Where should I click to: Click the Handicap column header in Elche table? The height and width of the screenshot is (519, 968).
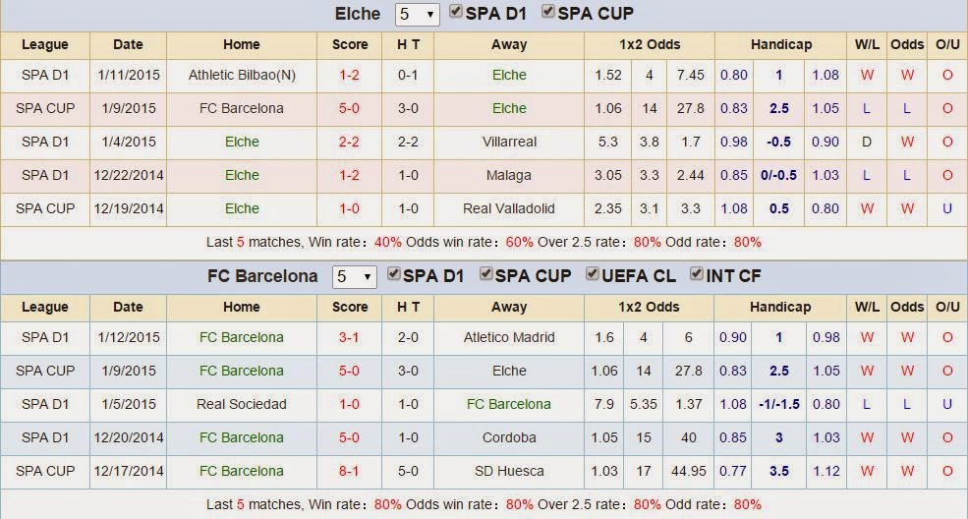(x=780, y=44)
